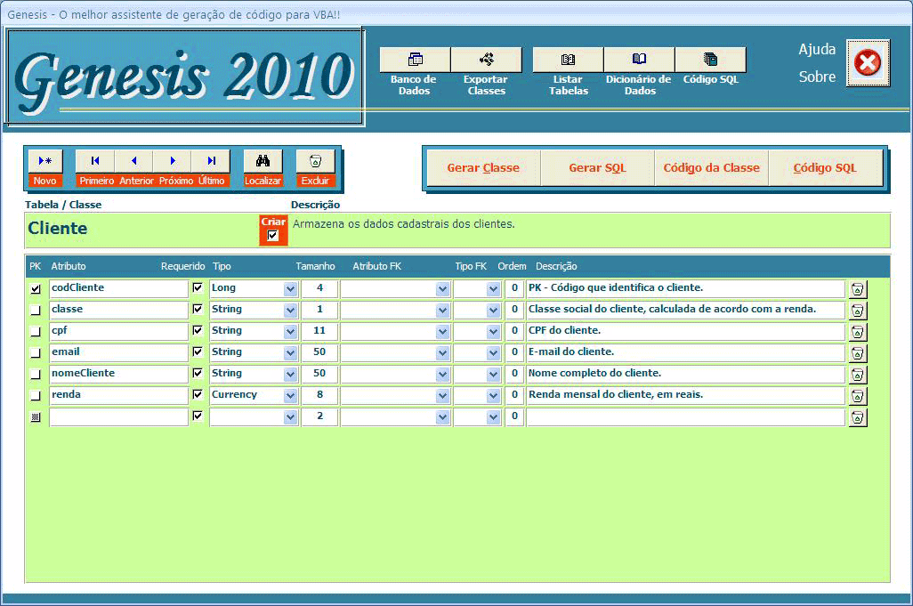This screenshot has height=606, width=913.
Task: Open Banco de Dados icon button
Action: coord(415,60)
